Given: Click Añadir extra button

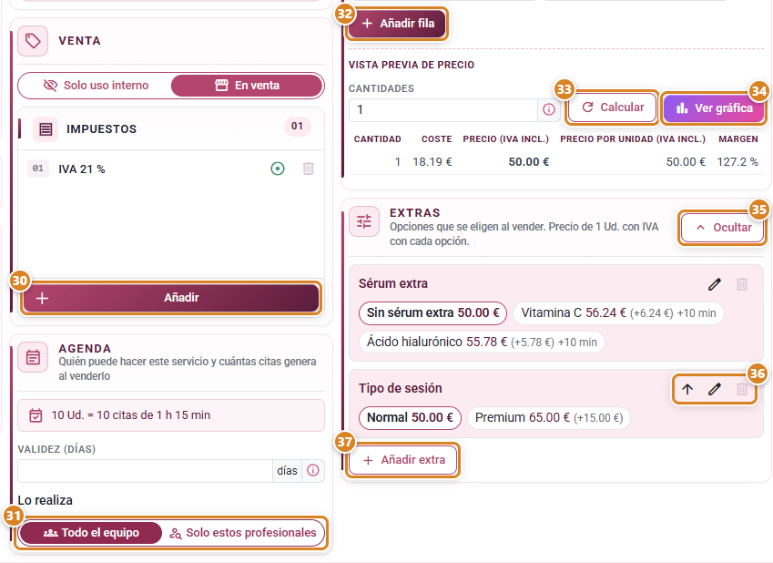Looking at the screenshot, I should 403,460.
